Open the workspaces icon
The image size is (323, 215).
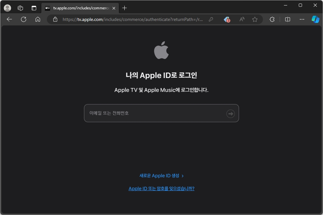20,8
